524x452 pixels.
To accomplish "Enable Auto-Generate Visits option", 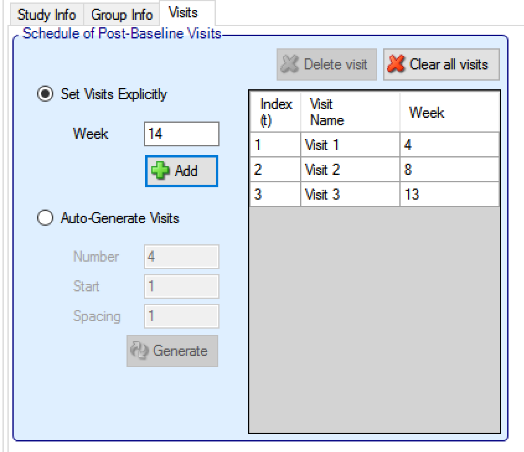I will click(x=45, y=218).
